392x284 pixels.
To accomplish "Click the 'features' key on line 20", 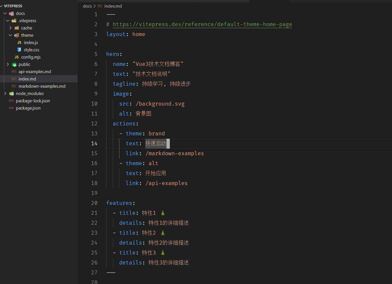I will tap(119, 203).
